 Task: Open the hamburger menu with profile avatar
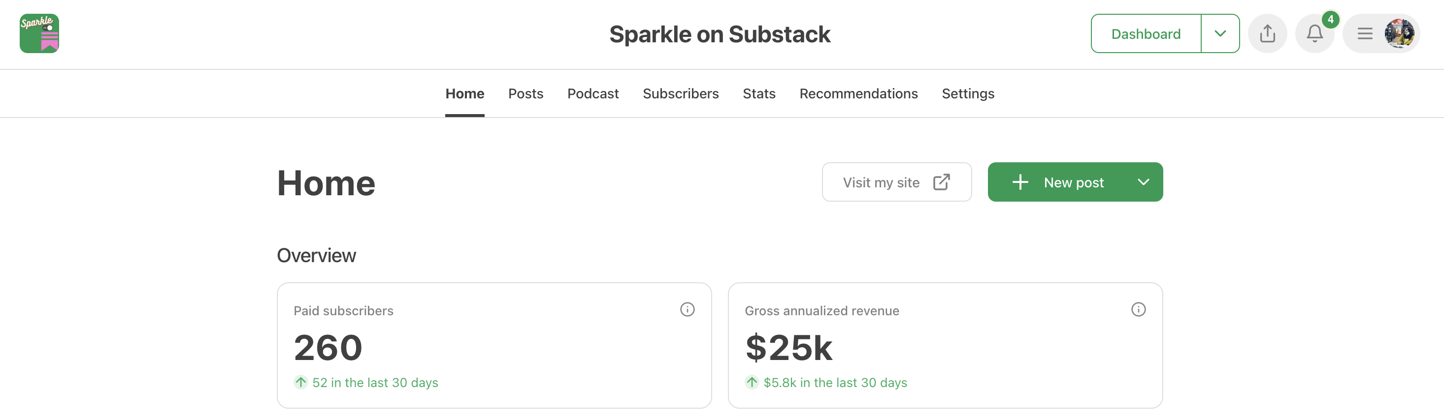click(1380, 33)
